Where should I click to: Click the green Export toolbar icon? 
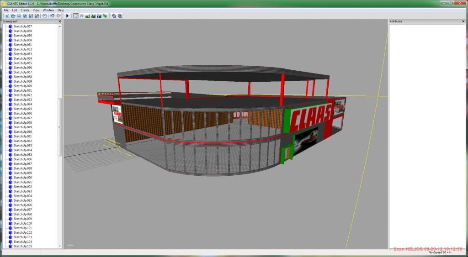point(25,16)
